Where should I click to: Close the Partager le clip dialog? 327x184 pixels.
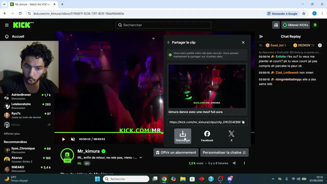pos(243,42)
